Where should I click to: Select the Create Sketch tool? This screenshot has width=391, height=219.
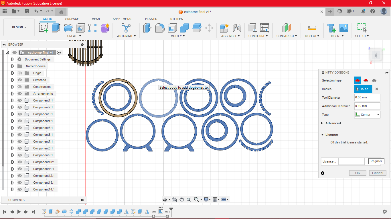[x=44, y=28]
